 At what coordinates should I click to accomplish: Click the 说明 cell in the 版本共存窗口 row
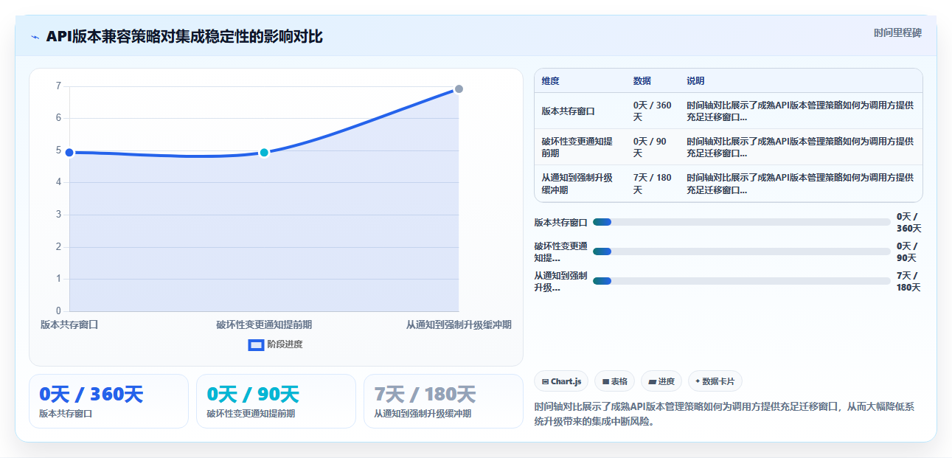coord(800,111)
